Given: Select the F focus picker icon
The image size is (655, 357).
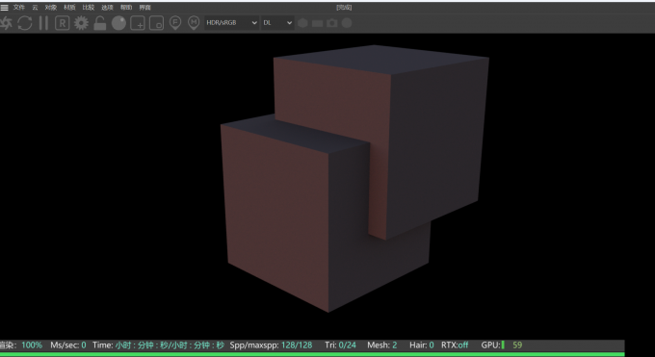Looking at the screenshot, I should click(175, 23).
